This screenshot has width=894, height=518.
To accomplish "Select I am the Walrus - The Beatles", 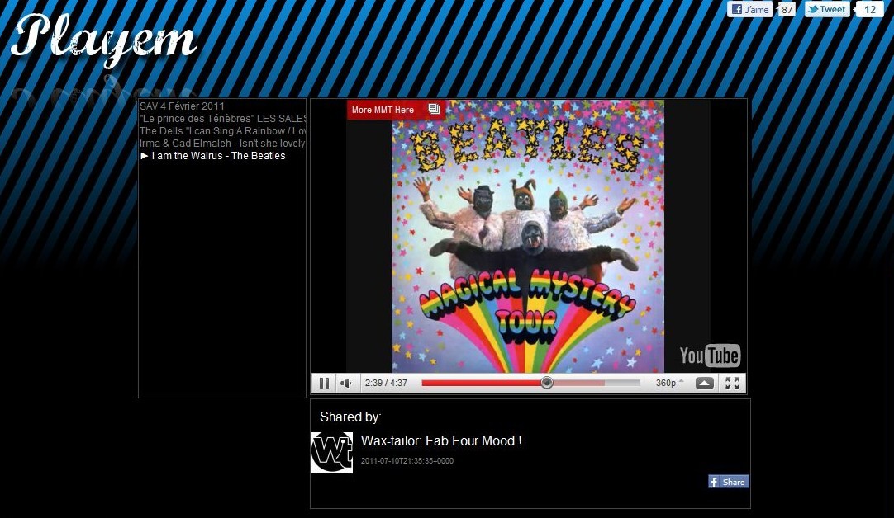I will (x=212, y=156).
